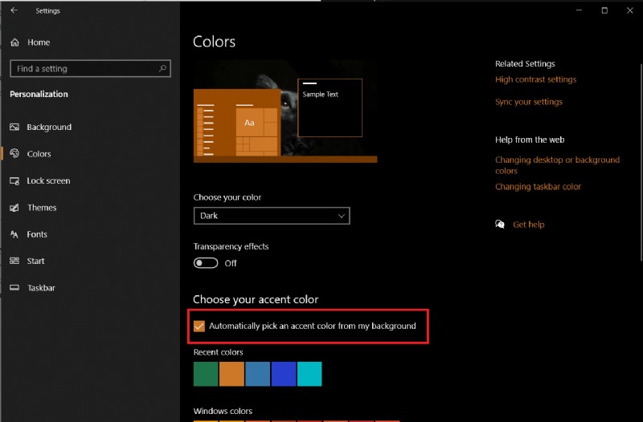This screenshot has height=422, width=643.
Task: Click the Taskbar icon in sidebar
Action: 14,288
